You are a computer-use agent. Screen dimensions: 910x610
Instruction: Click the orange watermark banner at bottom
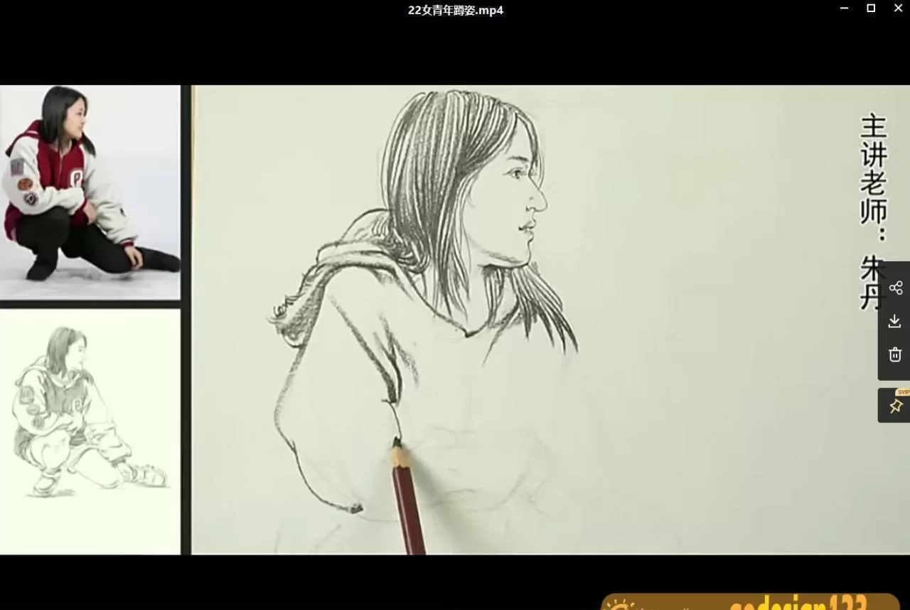[x=750, y=601]
